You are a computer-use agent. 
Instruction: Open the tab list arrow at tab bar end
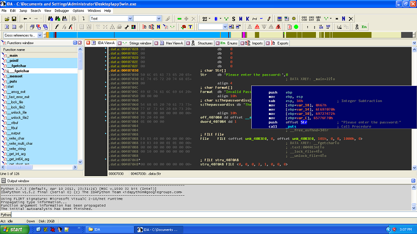tap(414, 43)
